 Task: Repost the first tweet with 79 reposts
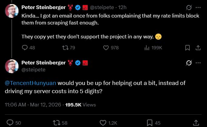65,47
